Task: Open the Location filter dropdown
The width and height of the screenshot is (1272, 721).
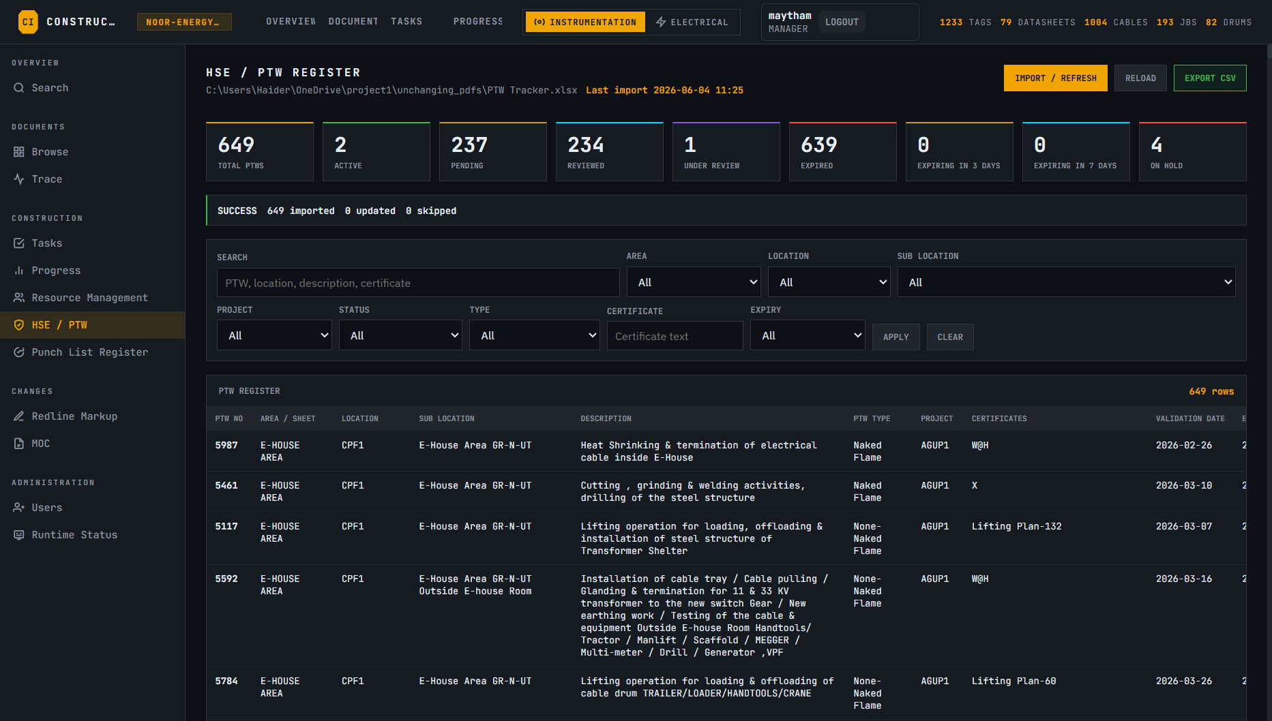Action: pos(829,282)
